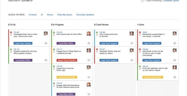Open issue TIS-67 link
This screenshot has height=96, width=187.
[x=102, y=49]
